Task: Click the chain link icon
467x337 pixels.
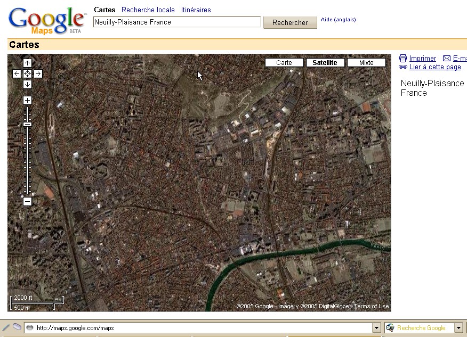Action: coord(403,67)
